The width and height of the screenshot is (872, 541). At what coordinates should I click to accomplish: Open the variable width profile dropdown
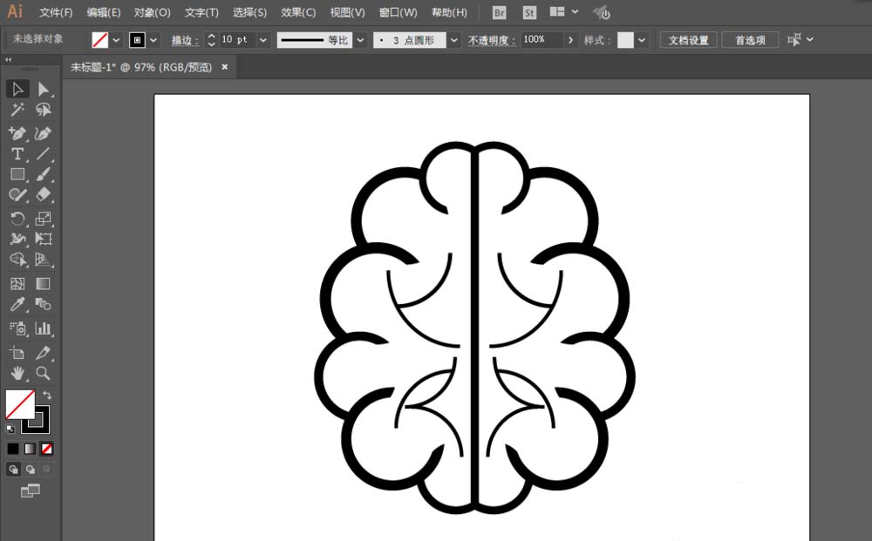pyautogui.click(x=361, y=39)
